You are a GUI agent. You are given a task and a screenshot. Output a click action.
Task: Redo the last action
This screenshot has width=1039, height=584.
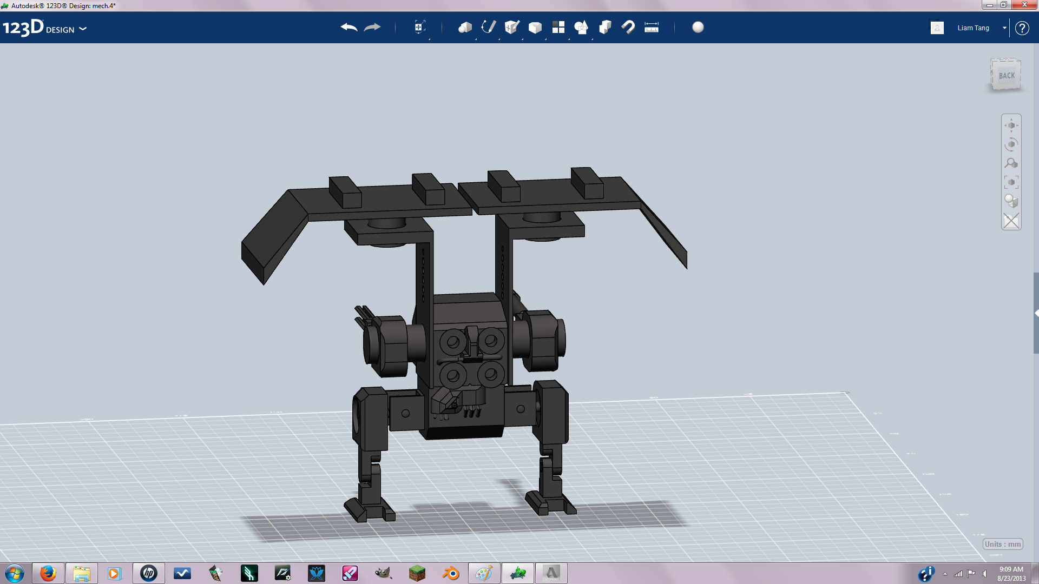click(372, 27)
